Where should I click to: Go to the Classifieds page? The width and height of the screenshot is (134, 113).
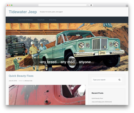tap(41, 20)
